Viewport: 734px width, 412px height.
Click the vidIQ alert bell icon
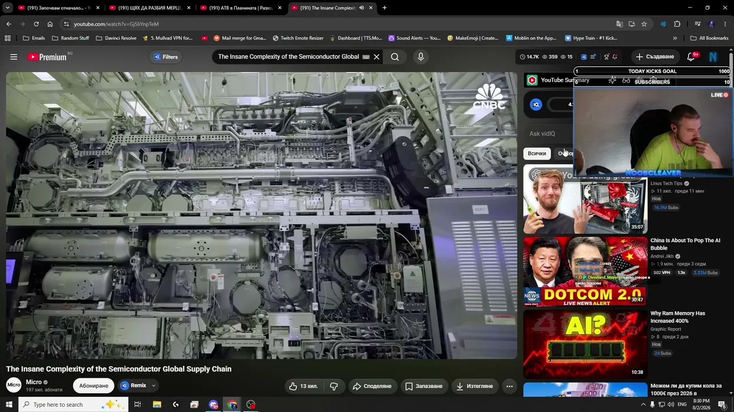click(615, 57)
